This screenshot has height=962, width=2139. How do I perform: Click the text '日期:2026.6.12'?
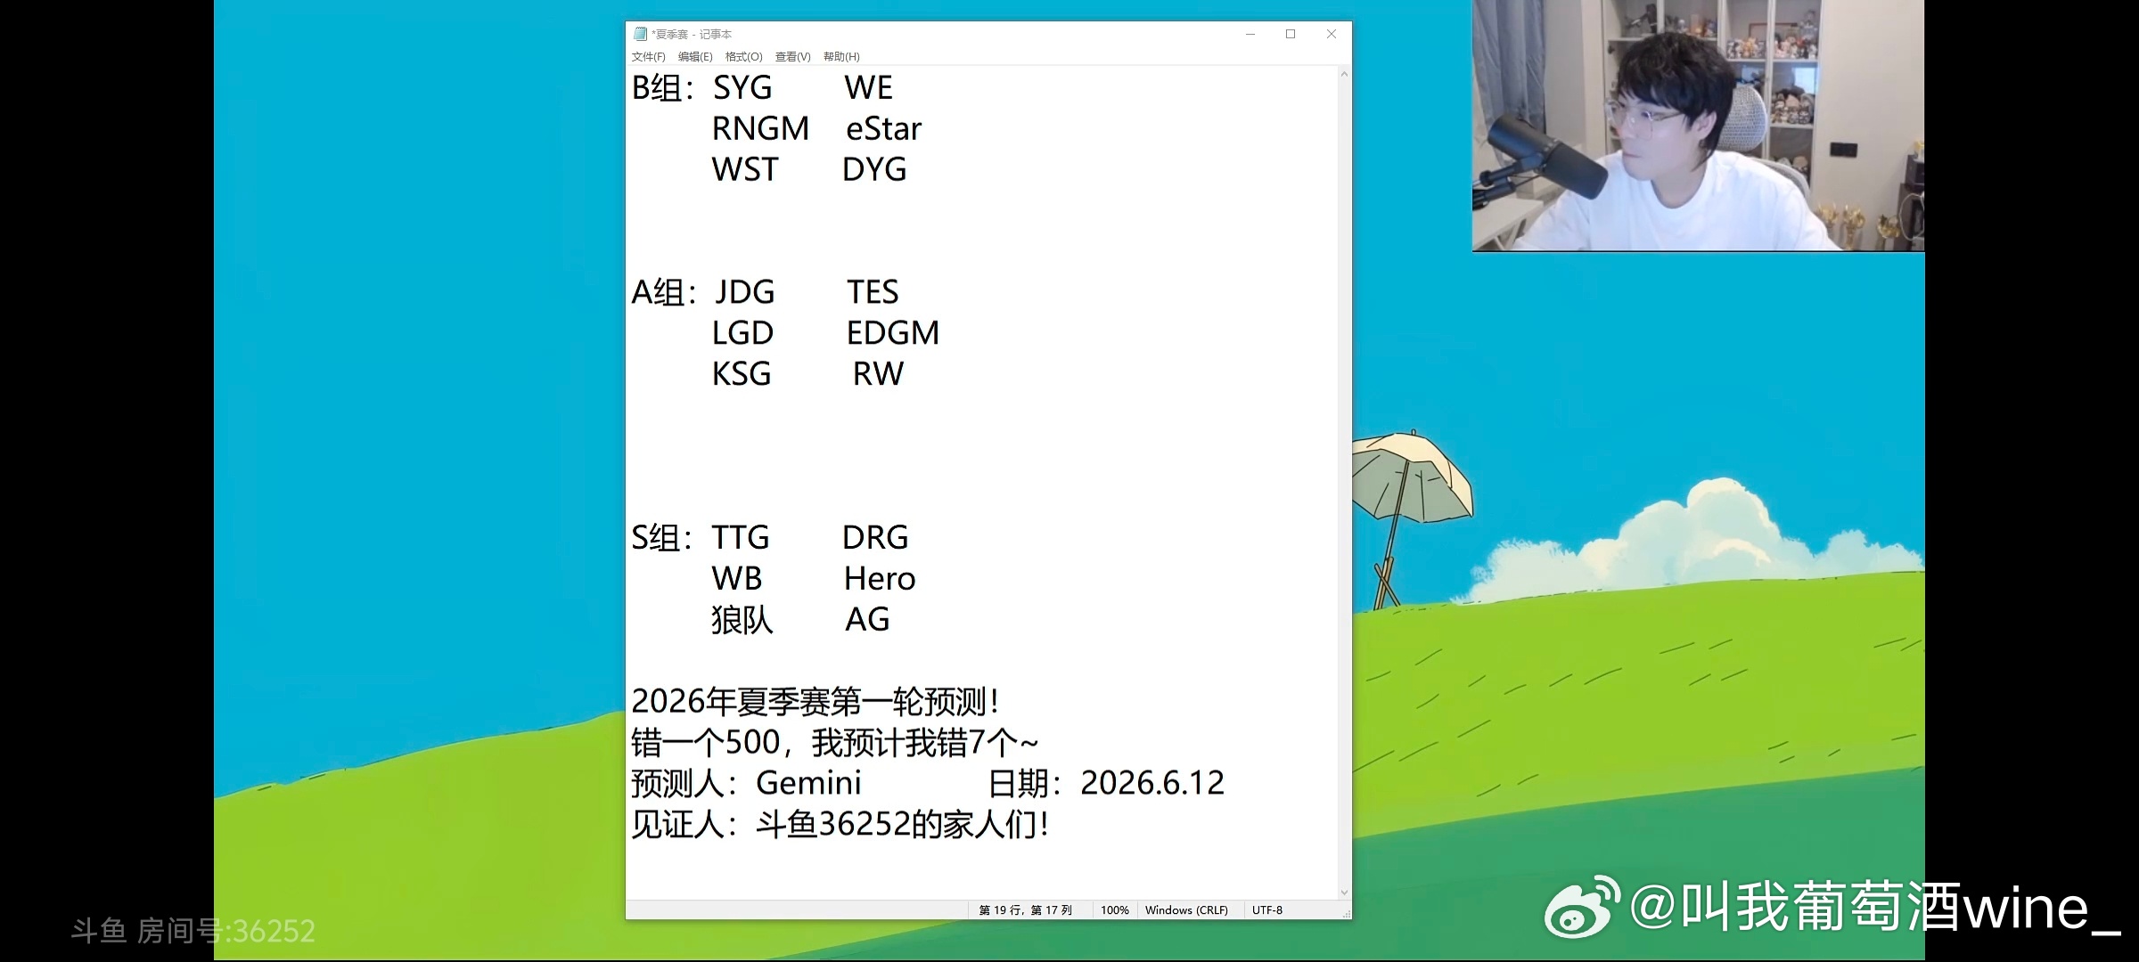point(1106,784)
